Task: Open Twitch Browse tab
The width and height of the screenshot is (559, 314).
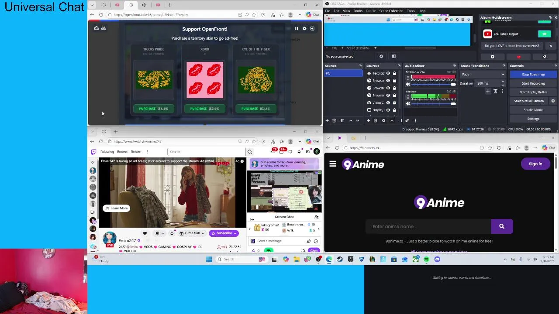Action: tap(122, 152)
